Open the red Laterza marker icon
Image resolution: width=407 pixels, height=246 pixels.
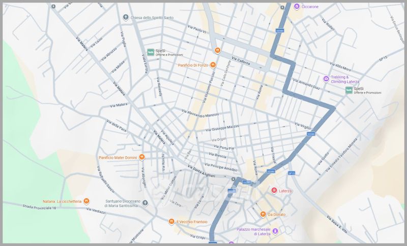[274, 191]
